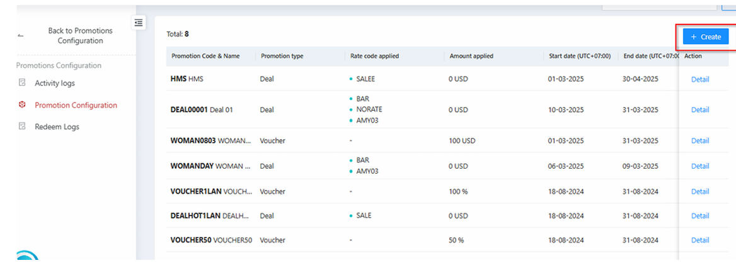The height and width of the screenshot is (275, 736).
Task: Open Detail for VOUCHER1LAN row
Action: click(699, 191)
